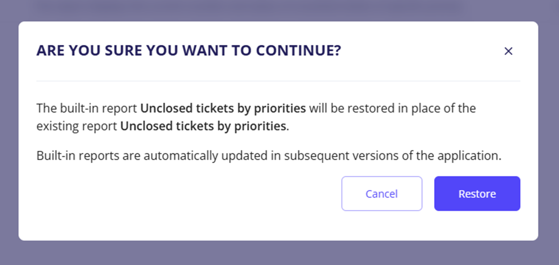
Task: Click the sentence about automatic built-in report updates
Action: (269, 155)
